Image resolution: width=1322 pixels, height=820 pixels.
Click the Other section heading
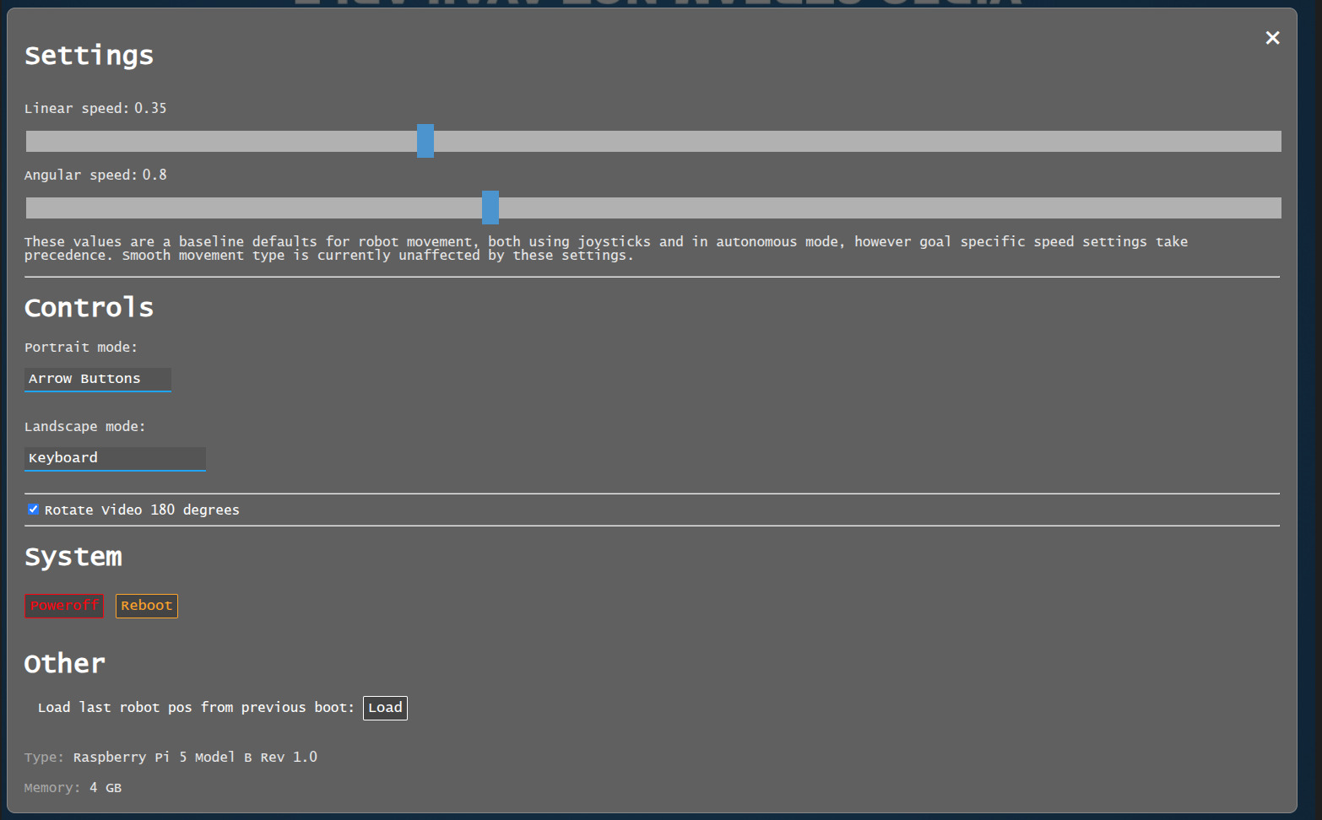[x=65, y=664]
